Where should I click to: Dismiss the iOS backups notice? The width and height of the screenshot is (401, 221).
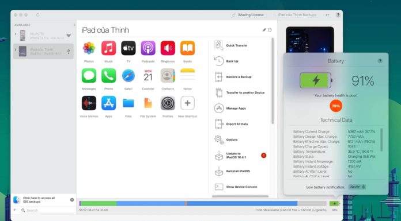pyautogui.click(x=72, y=200)
